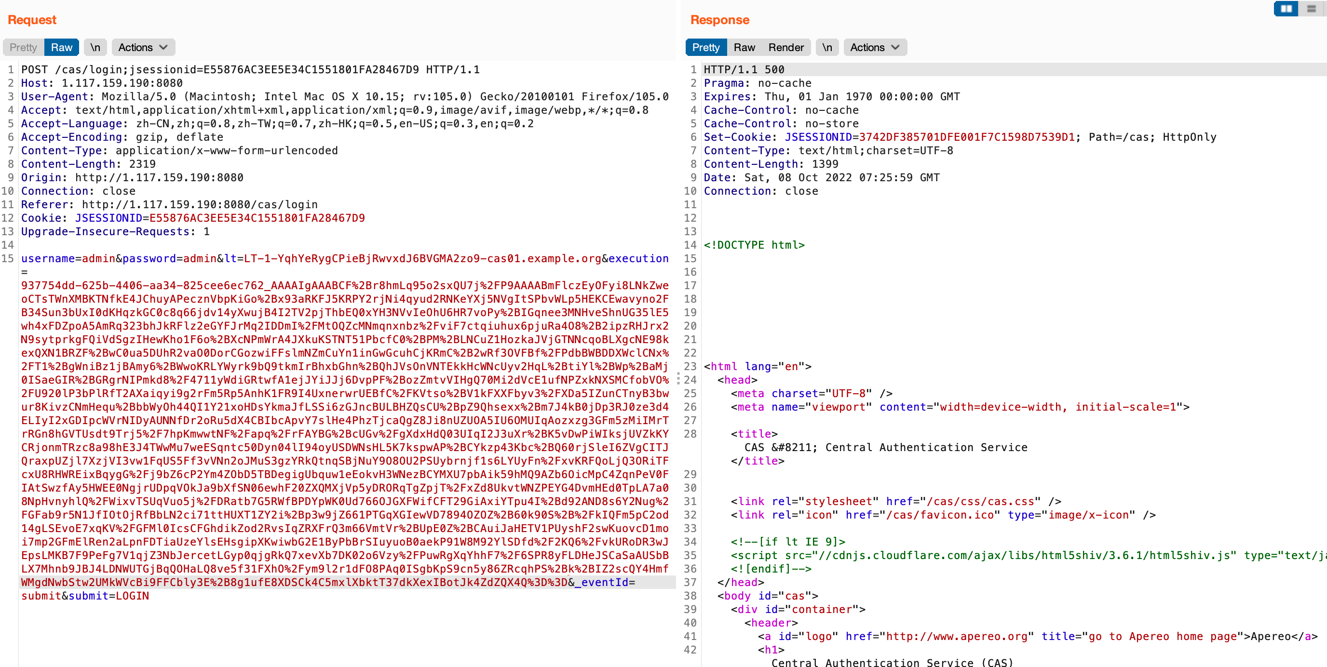Switch to Response Raw tab

pyautogui.click(x=744, y=47)
